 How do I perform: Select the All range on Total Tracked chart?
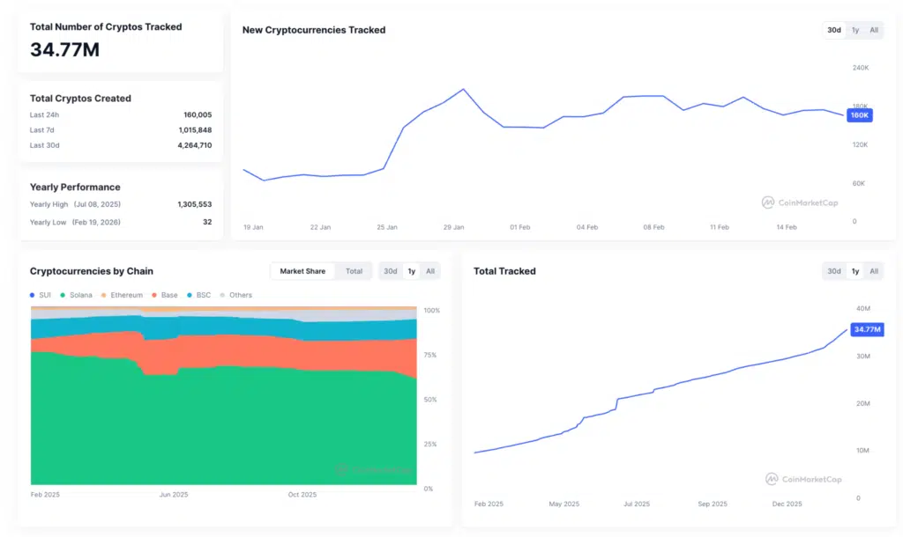873,271
